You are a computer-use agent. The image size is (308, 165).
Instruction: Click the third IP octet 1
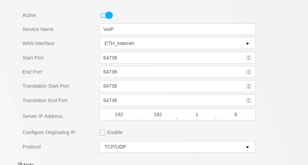point(197,114)
